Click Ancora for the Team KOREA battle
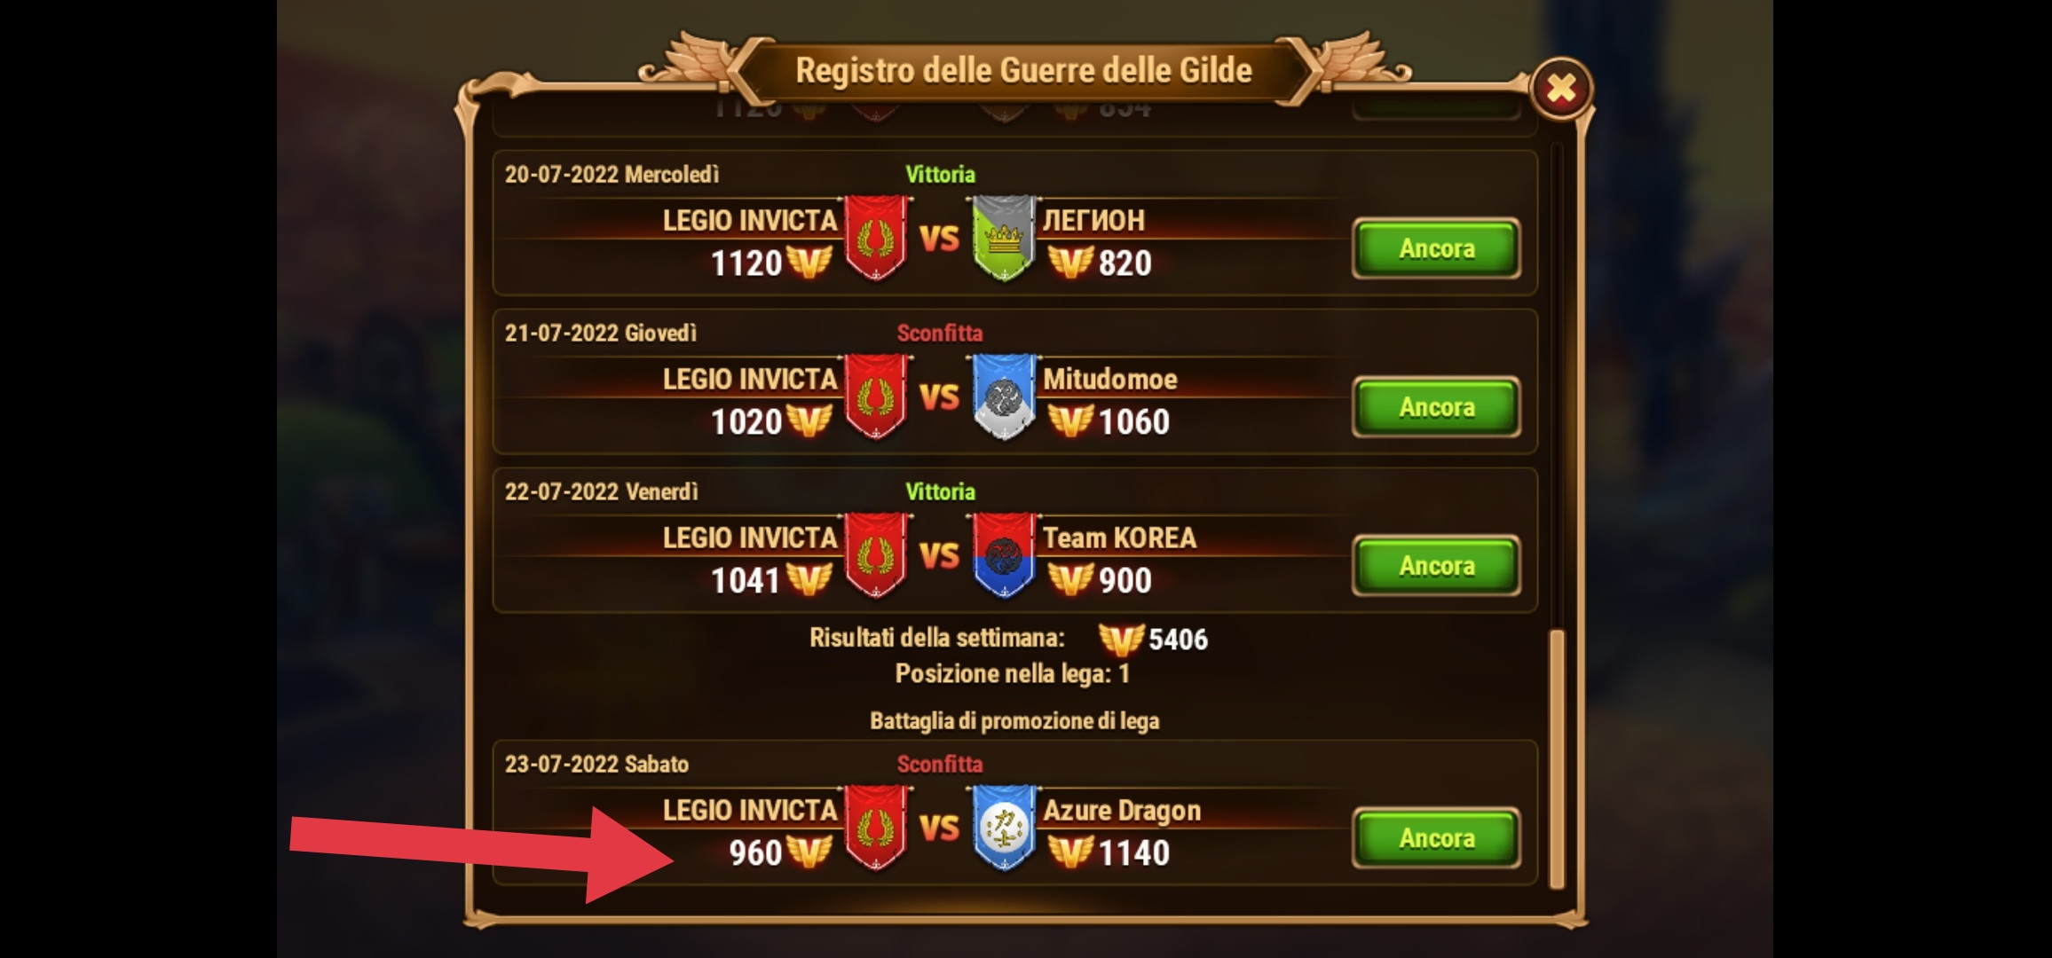The width and height of the screenshot is (2052, 958). (x=1436, y=566)
